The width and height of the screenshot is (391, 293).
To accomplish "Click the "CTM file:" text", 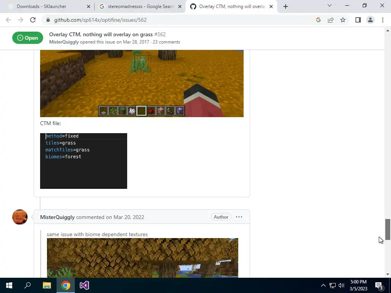I will pos(50,123).
